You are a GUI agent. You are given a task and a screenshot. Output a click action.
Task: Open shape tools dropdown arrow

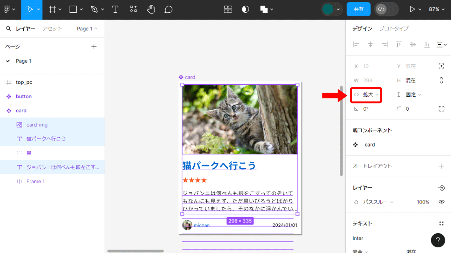click(x=81, y=9)
